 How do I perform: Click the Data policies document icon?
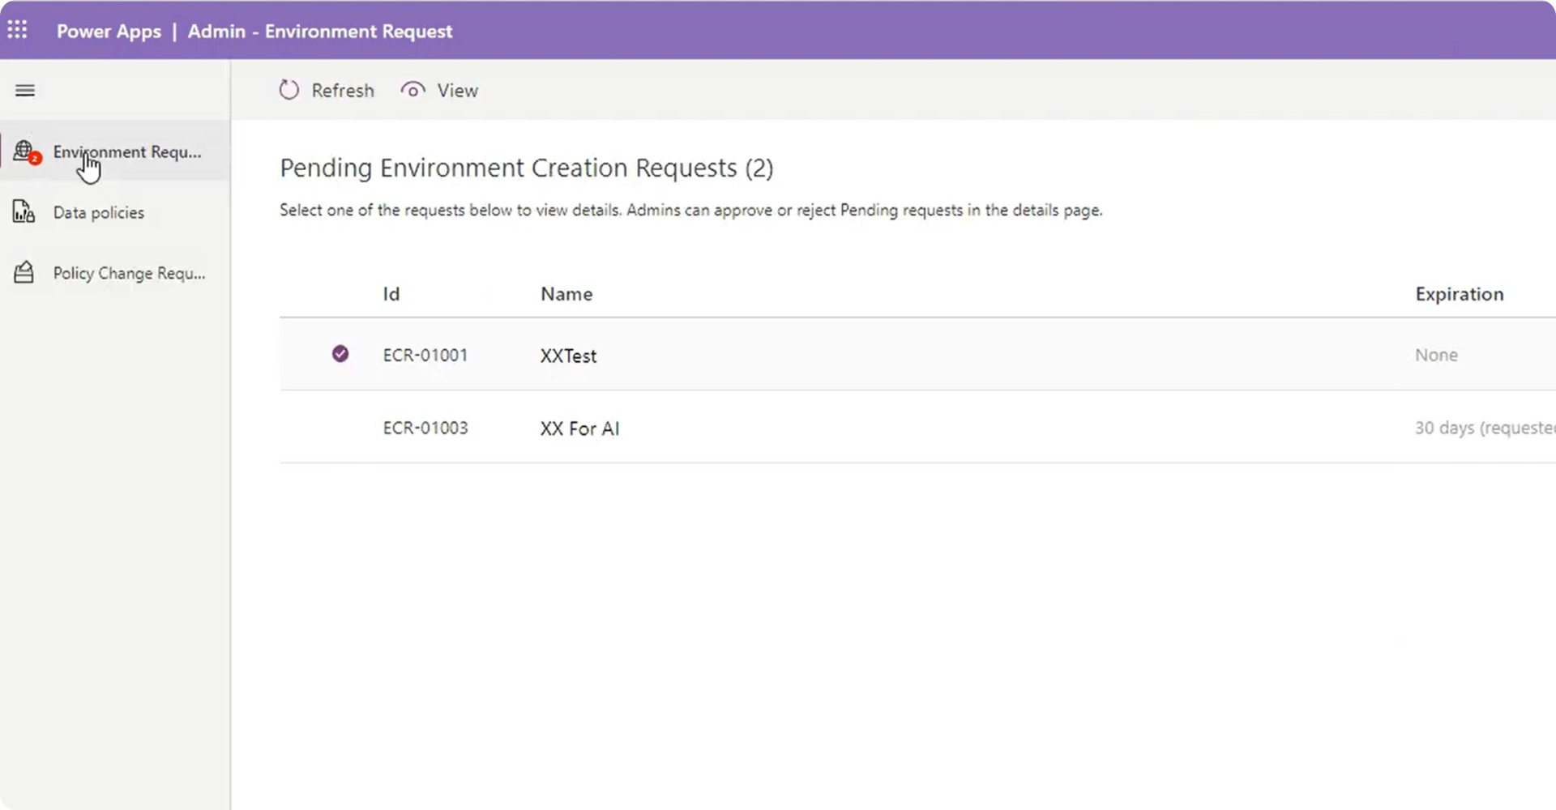pos(24,211)
